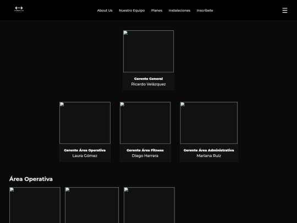Click the gym logo in header
This screenshot has width=297, height=223.
click(x=19, y=9)
